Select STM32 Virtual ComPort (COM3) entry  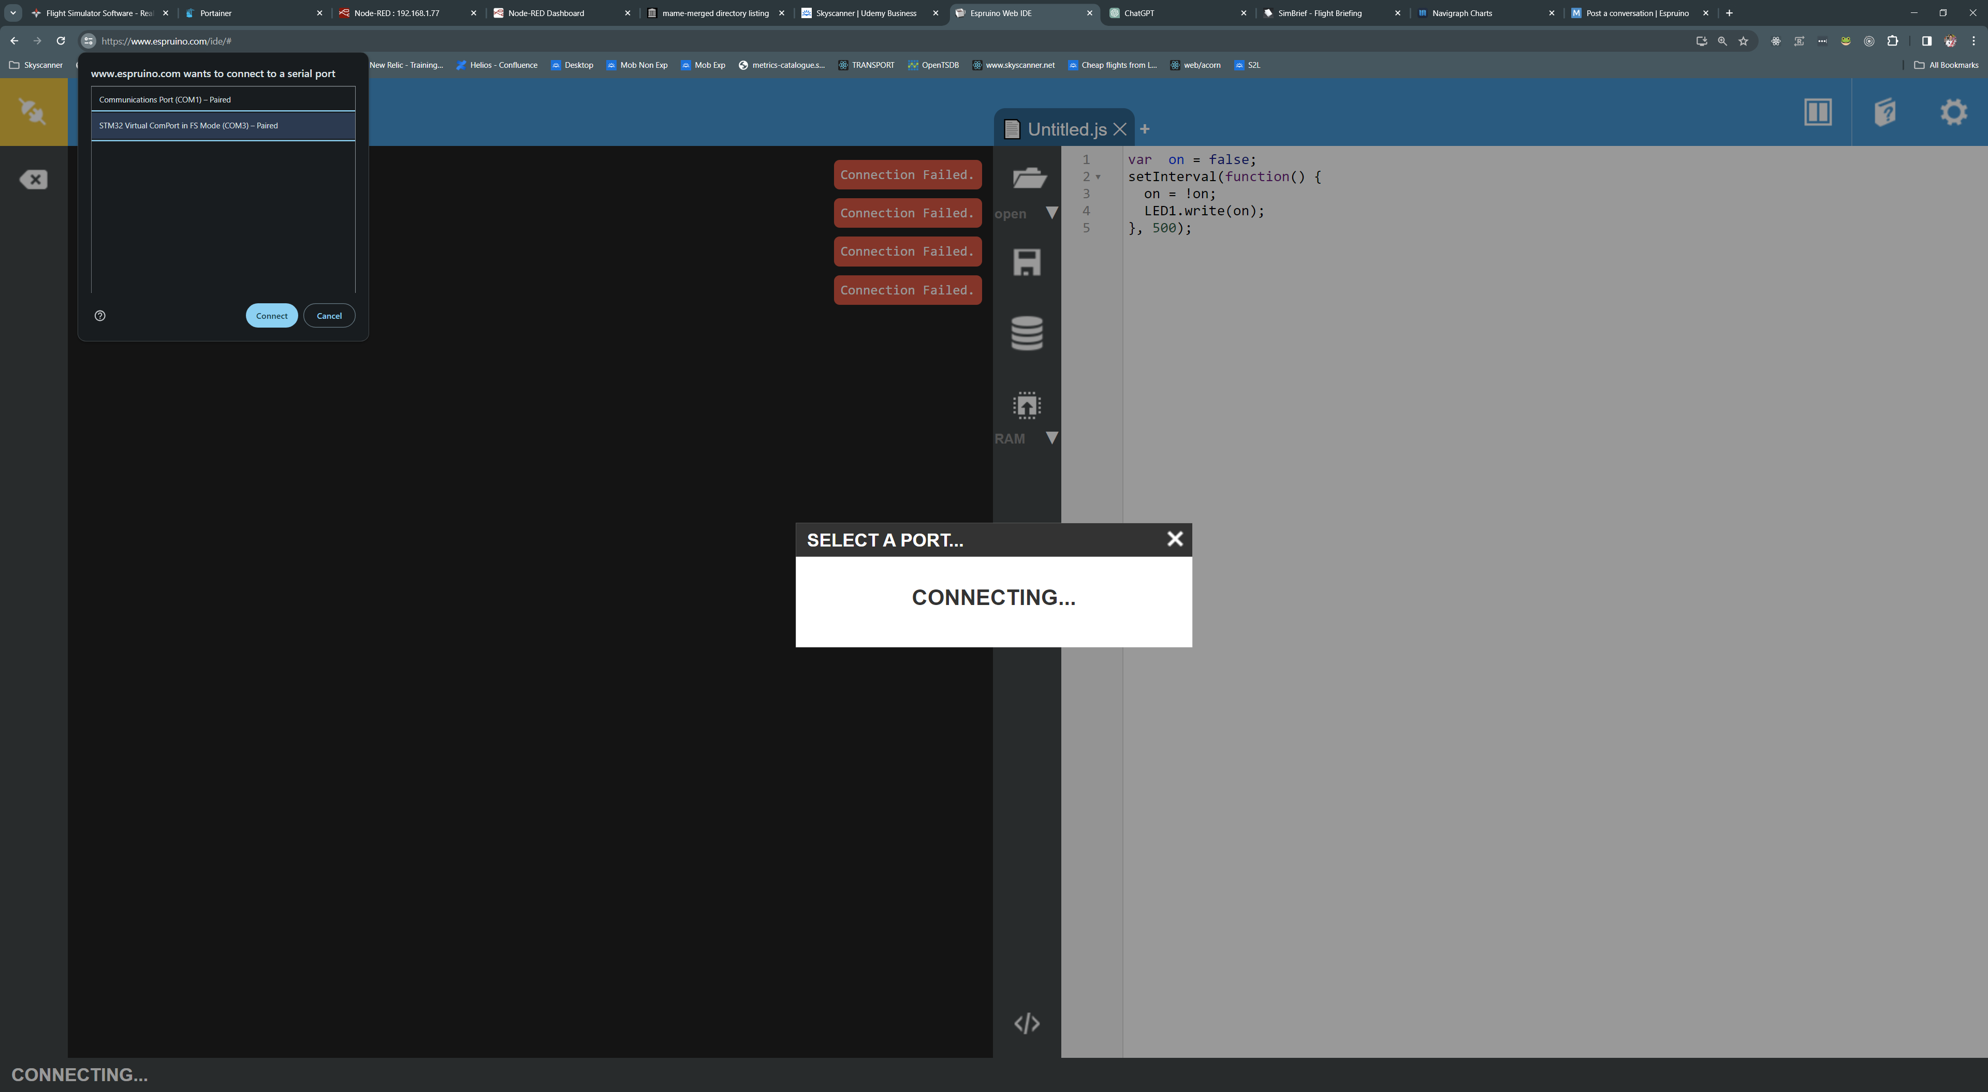point(223,126)
